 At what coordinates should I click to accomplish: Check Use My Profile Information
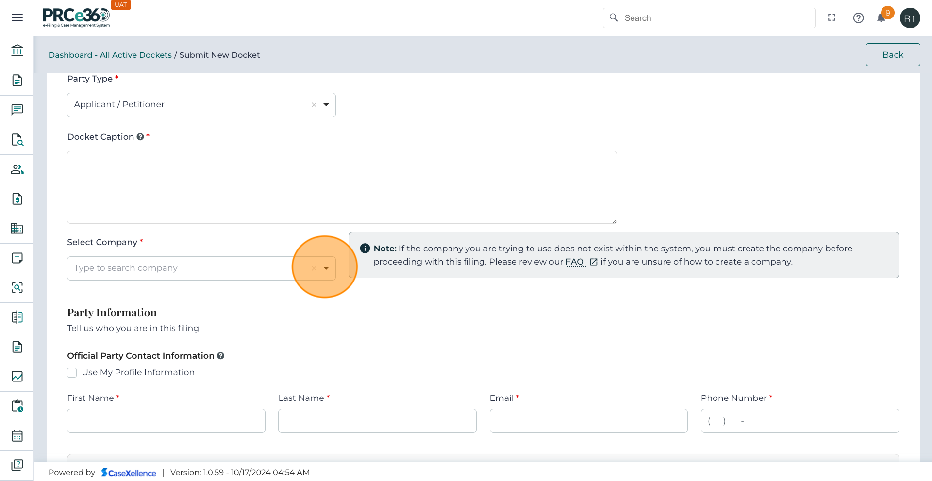pyautogui.click(x=72, y=372)
